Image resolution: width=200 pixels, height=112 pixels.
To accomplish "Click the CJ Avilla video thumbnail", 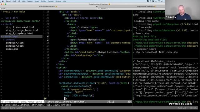I will (x=182, y=10).
